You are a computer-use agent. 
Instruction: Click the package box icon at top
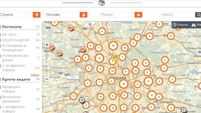click(102, 3)
